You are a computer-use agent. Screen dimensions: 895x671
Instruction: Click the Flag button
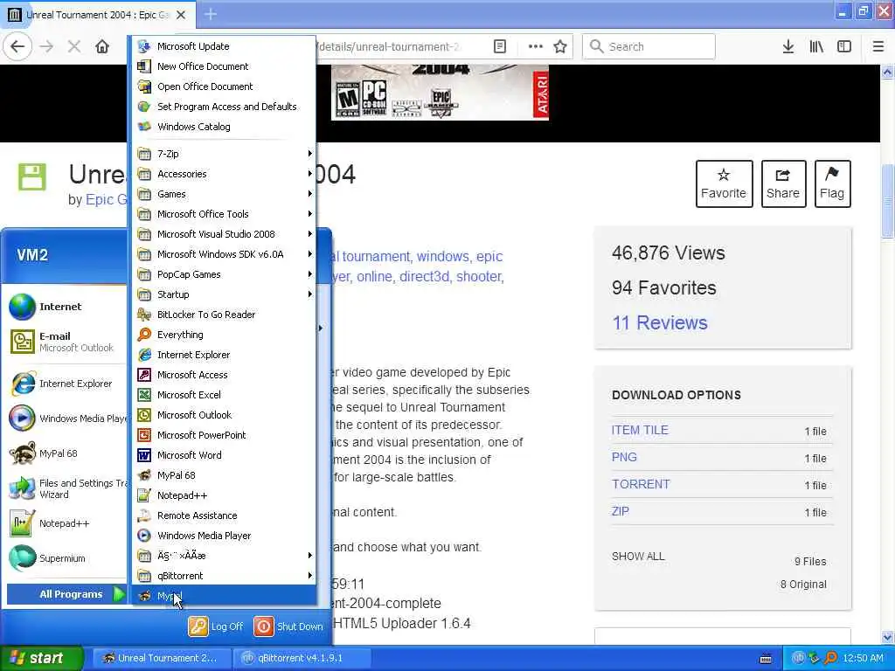click(832, 183)
